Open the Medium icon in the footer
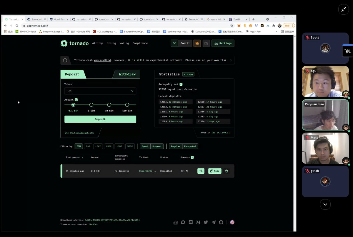Viewport: 353px width, 237px height. pyautogui.click(x=198, y=222)
